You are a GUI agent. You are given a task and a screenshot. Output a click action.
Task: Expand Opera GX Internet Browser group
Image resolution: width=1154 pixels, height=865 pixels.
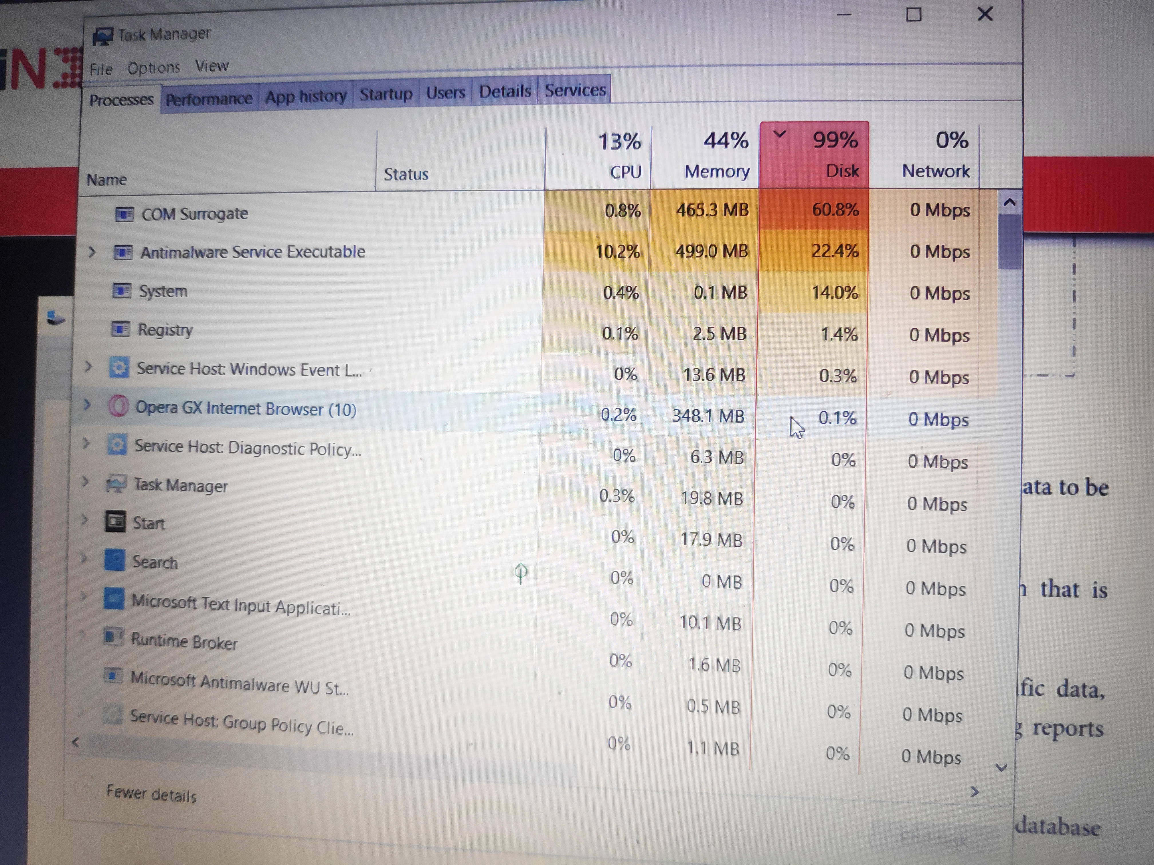click(87, 404)
